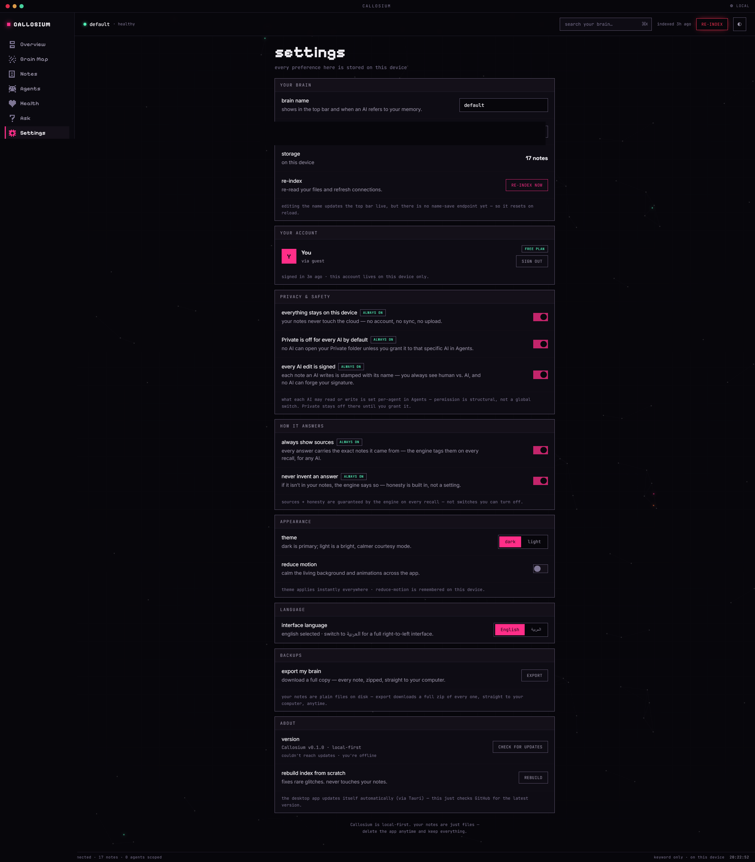The height and width of the screenshot is (862, 755).
Task: Click '17 notes' storage value
Action: (x=536, y=158)
